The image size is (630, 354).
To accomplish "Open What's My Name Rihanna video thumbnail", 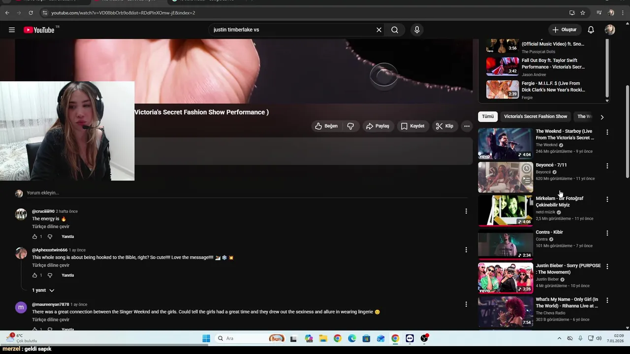I will tap(505, 312).
